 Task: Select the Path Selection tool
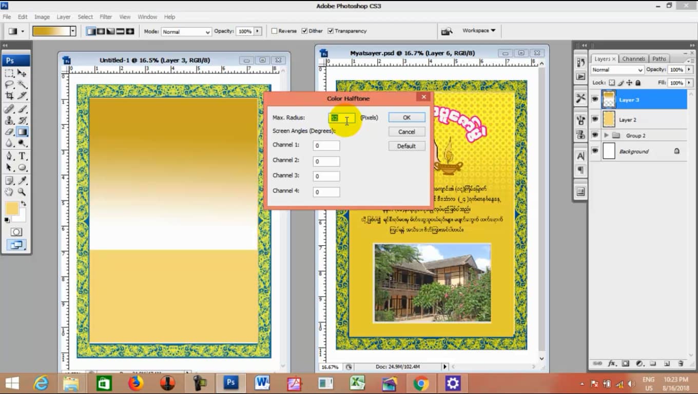coord(9,167)
